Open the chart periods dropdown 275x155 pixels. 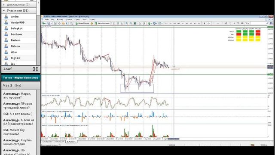click(156, 23)
